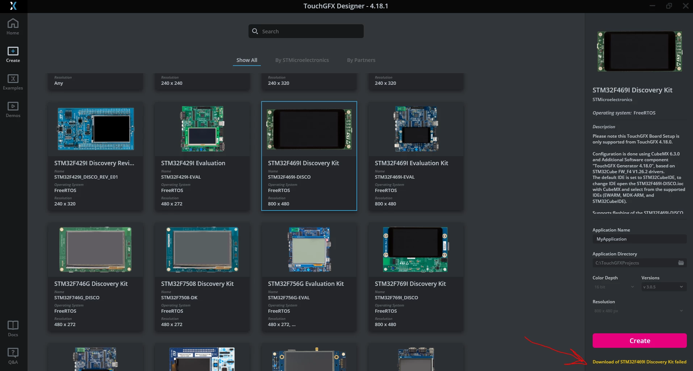Screen dimensions: 693x371
Task: Open the Q&A sidebar icon
Action: [13, 356]
